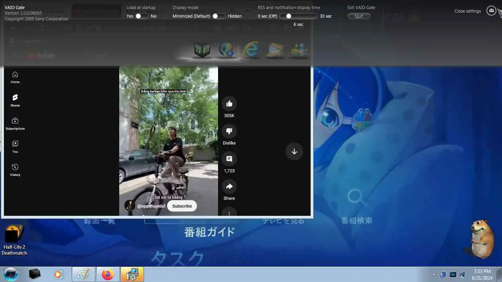Toggle the Load at startup switch
Screen dimensions: 502x282
click(x=142, y=16)
